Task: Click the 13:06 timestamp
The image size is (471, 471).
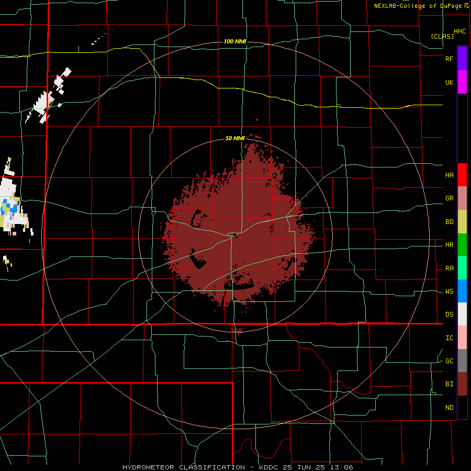Action: tap(341, 467)
